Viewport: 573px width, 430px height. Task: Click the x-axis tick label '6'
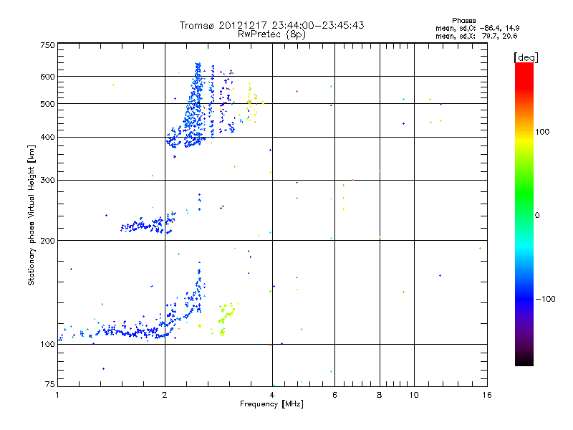pyautogui.click(x=334, y=395)
